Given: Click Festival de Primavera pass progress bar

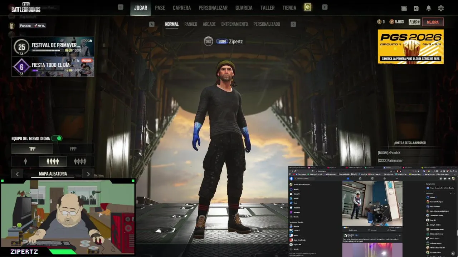Looking at the screenshot, I should 48,51.
